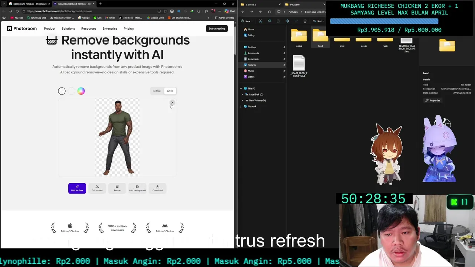Go up one folder in File Explorer
Image resolution: width=475 pixels, height=267 pixels.
pyautogui.click(x=261, y=12)
